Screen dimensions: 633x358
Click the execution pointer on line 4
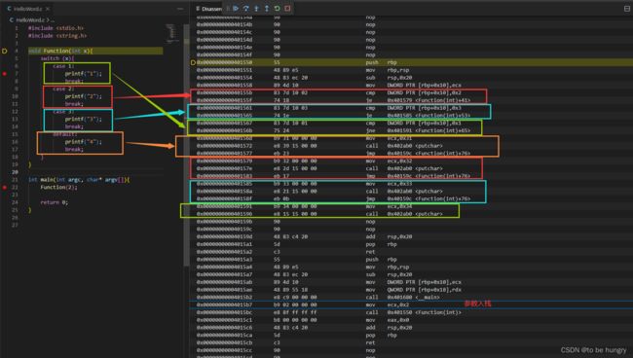(x=5, y=52)
